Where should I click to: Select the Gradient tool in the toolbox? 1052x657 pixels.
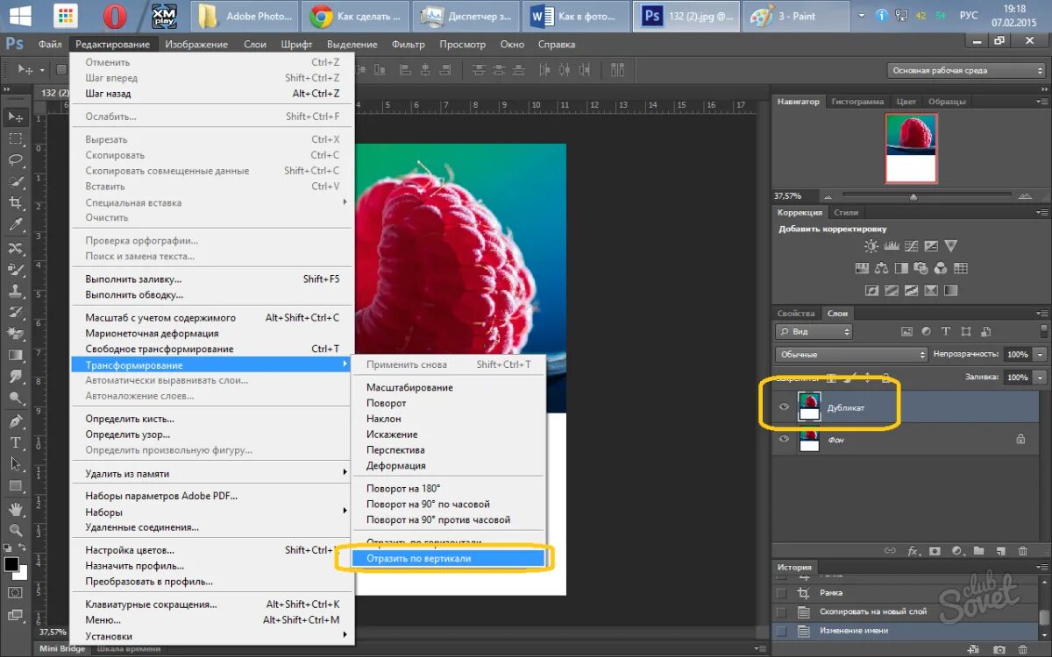pyautogui.click(x=16, y=355)
